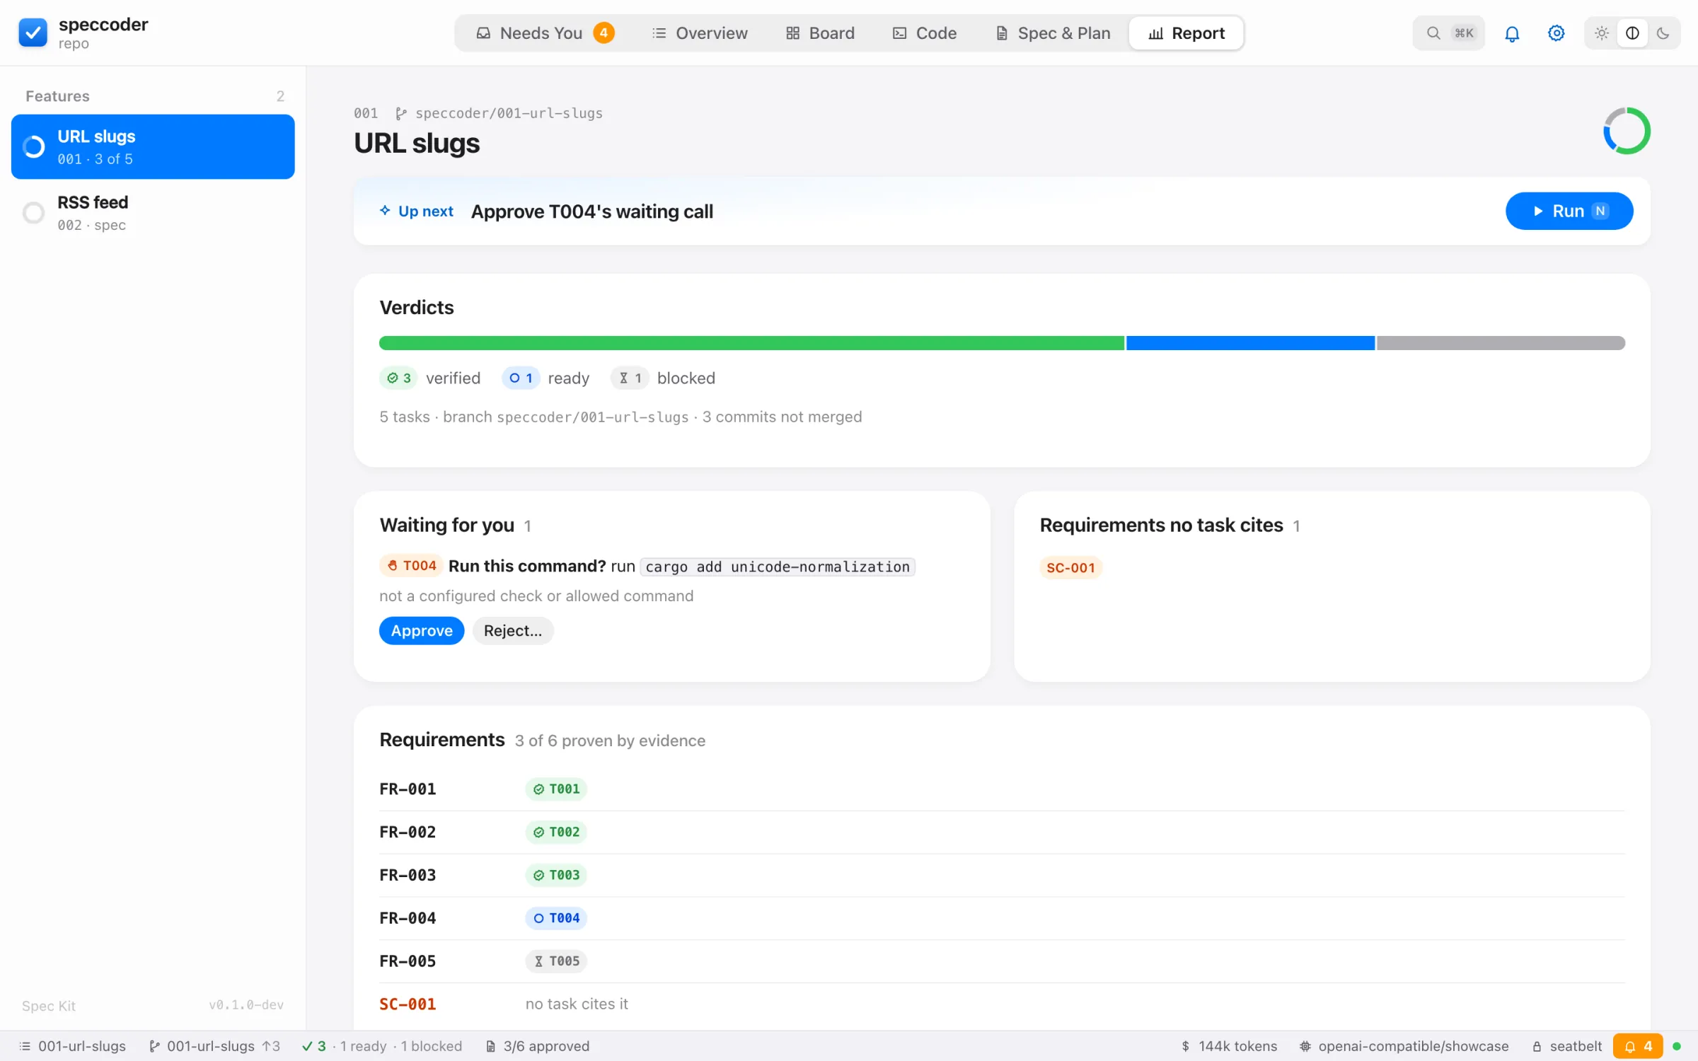Screen dimensions: 1698x1061
Task: Click the SC-001 tag under Requirements no task cites
Action: 1070,567
